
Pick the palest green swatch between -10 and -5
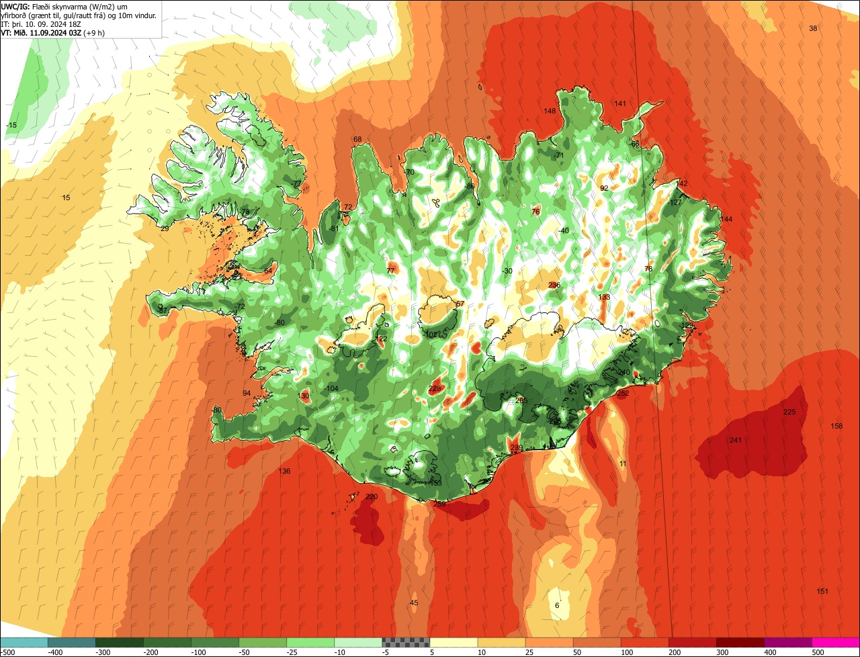coord(358,642)
